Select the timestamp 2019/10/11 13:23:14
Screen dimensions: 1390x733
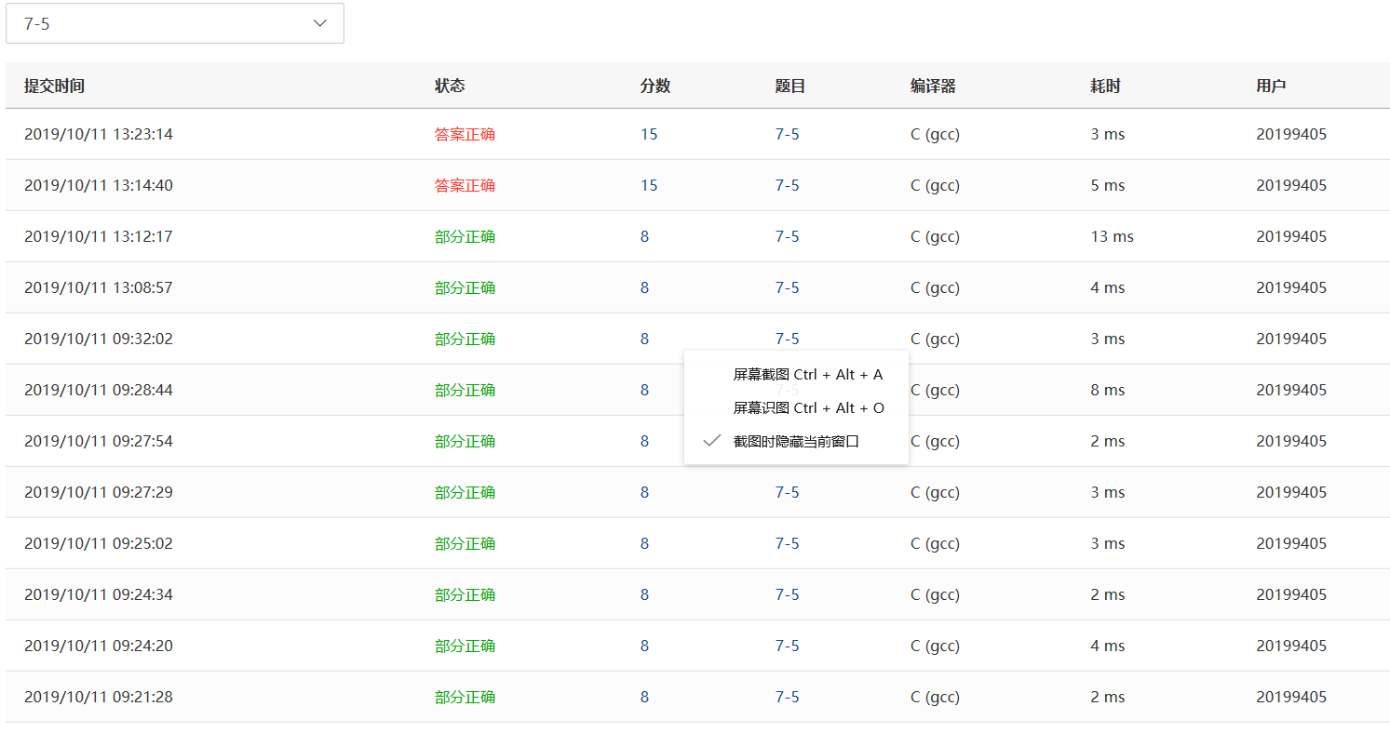(99, 134)
